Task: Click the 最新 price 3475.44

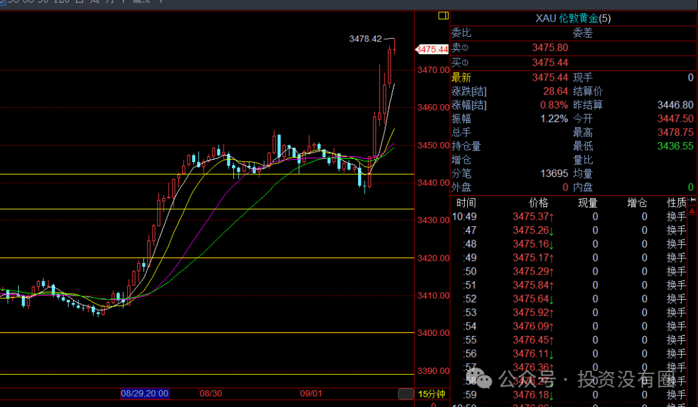Action: click(550, 78)
